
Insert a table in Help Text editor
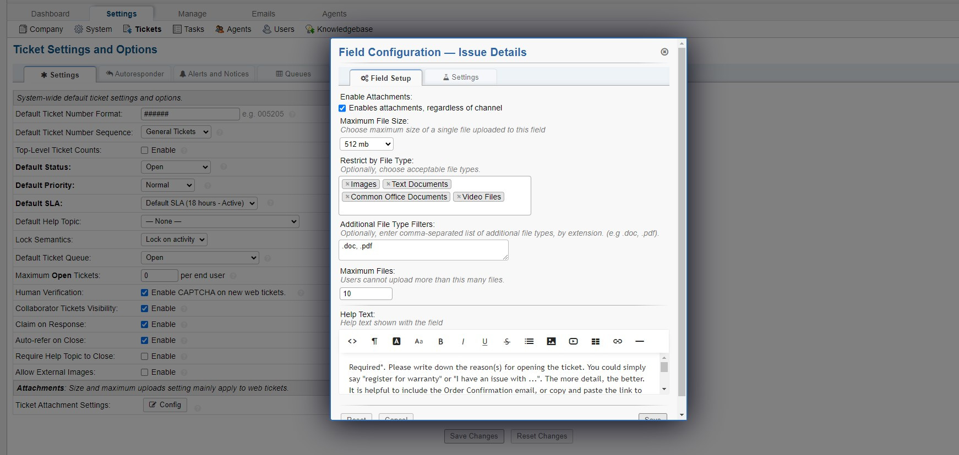pyautogui.click(x=595, y=341)
